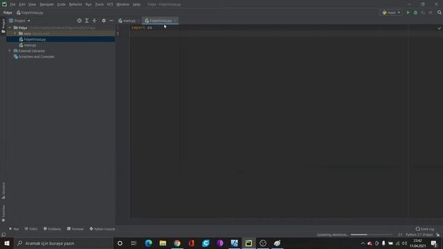Viewport: 443px width, 249px height.
Task: Open the main run configuration dropdown
Action: pyautogui.click(x=391, y=12)
